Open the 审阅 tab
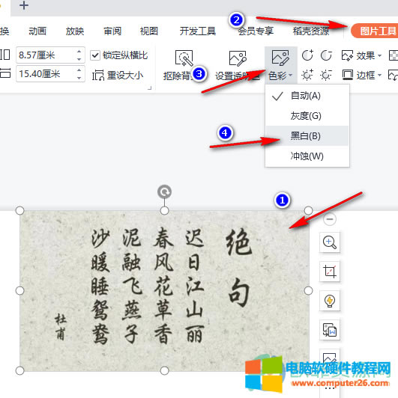Viewport: 398px width, 398px height. point(112,31)
